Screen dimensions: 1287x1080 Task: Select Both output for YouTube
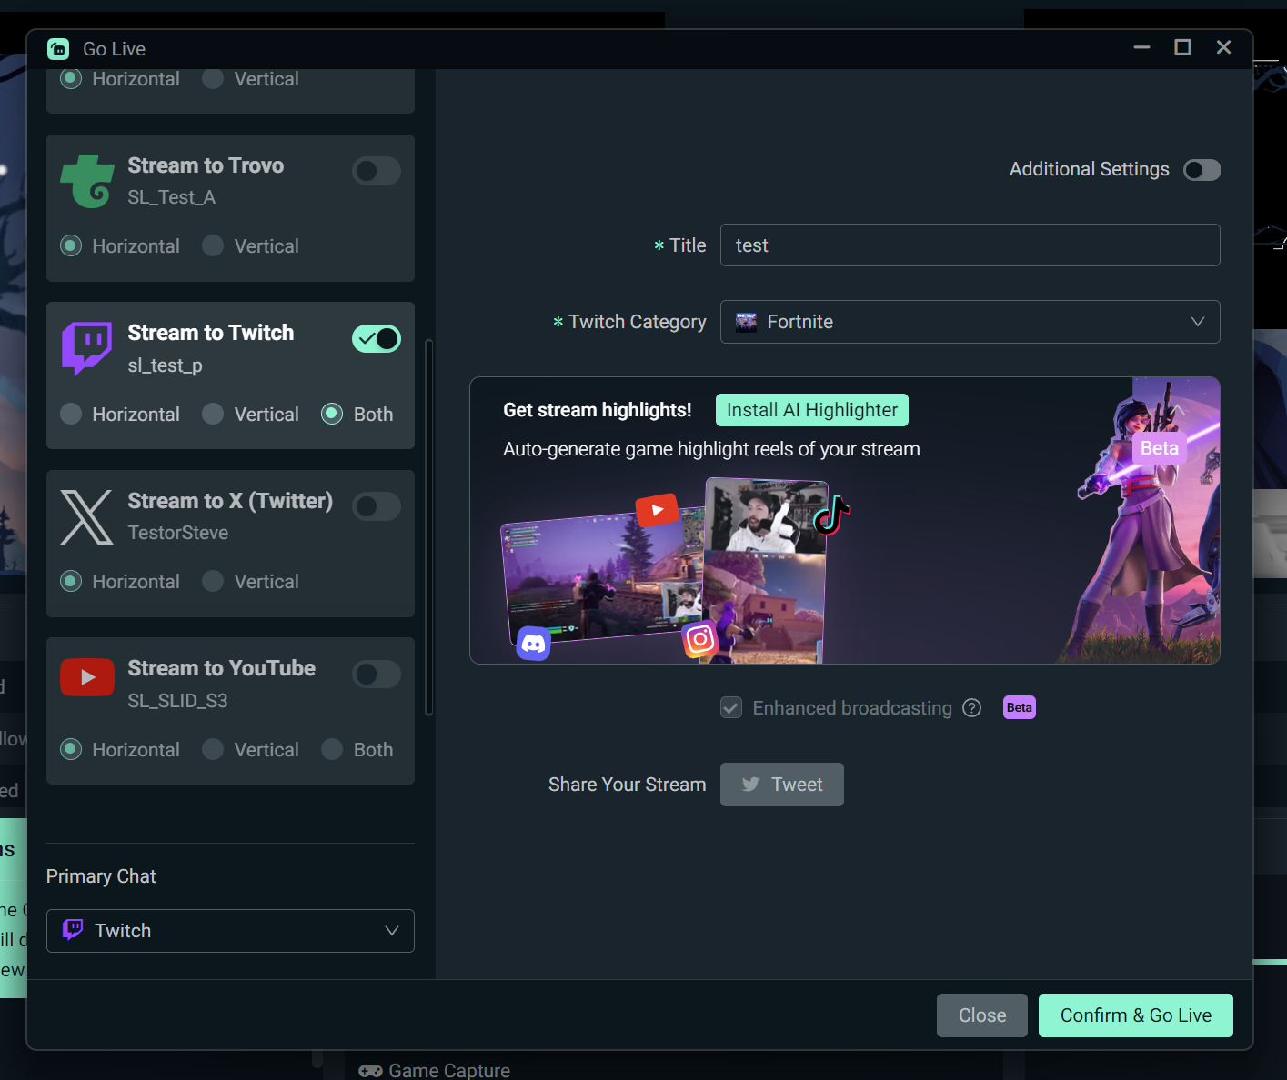pos(332,750)
